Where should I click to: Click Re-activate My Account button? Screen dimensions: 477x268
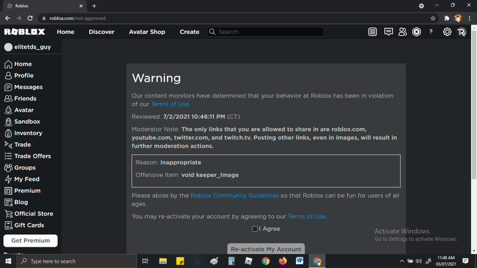point(266,249)
